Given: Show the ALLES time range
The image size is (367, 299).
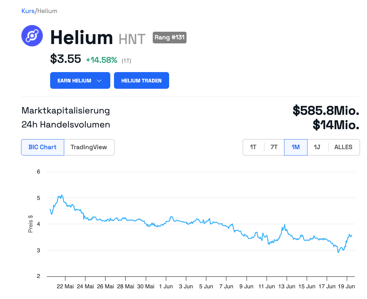Looking at the screenshot, I should click(343, 147).
